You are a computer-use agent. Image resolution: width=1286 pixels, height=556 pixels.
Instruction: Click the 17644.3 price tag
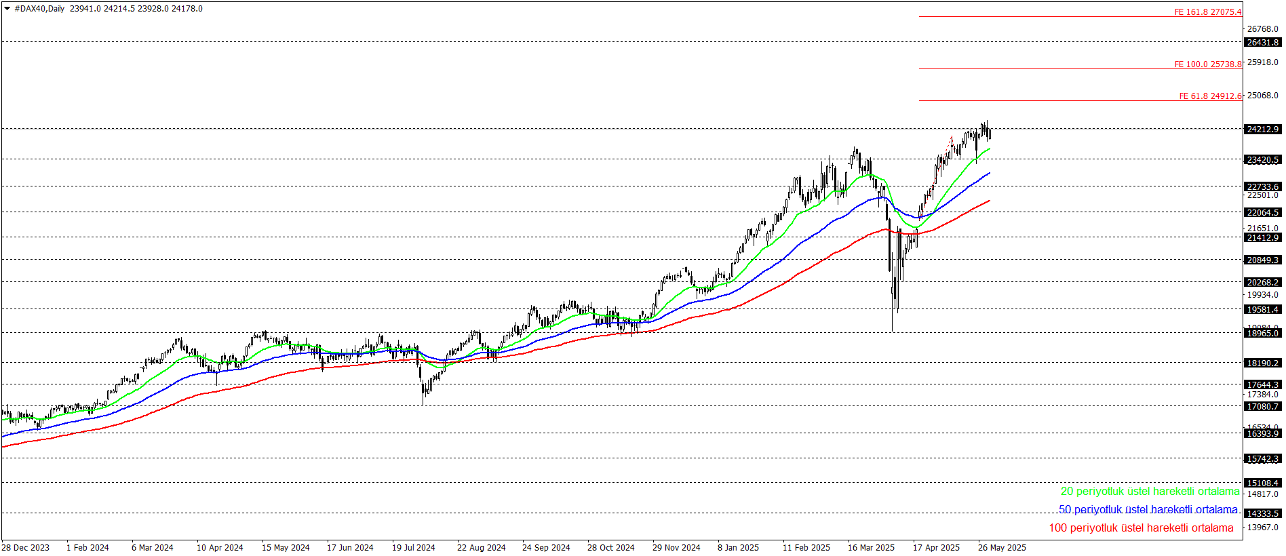[x=1263, y=384]
